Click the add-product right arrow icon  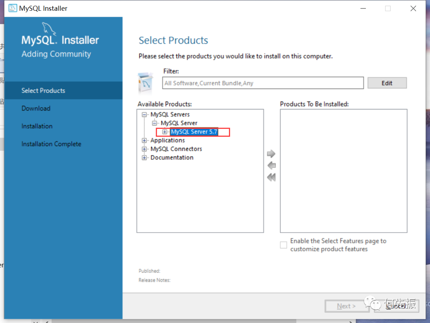pos(271,154)
